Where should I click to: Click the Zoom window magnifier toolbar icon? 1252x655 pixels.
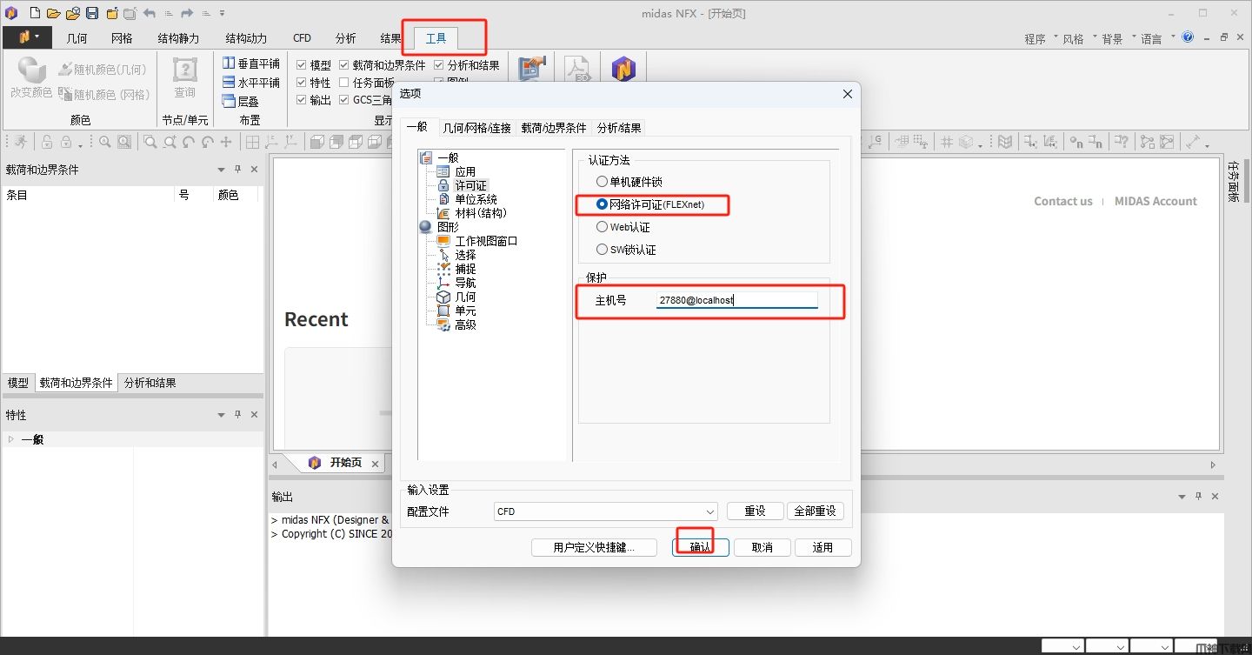click(x=150, y=142)
